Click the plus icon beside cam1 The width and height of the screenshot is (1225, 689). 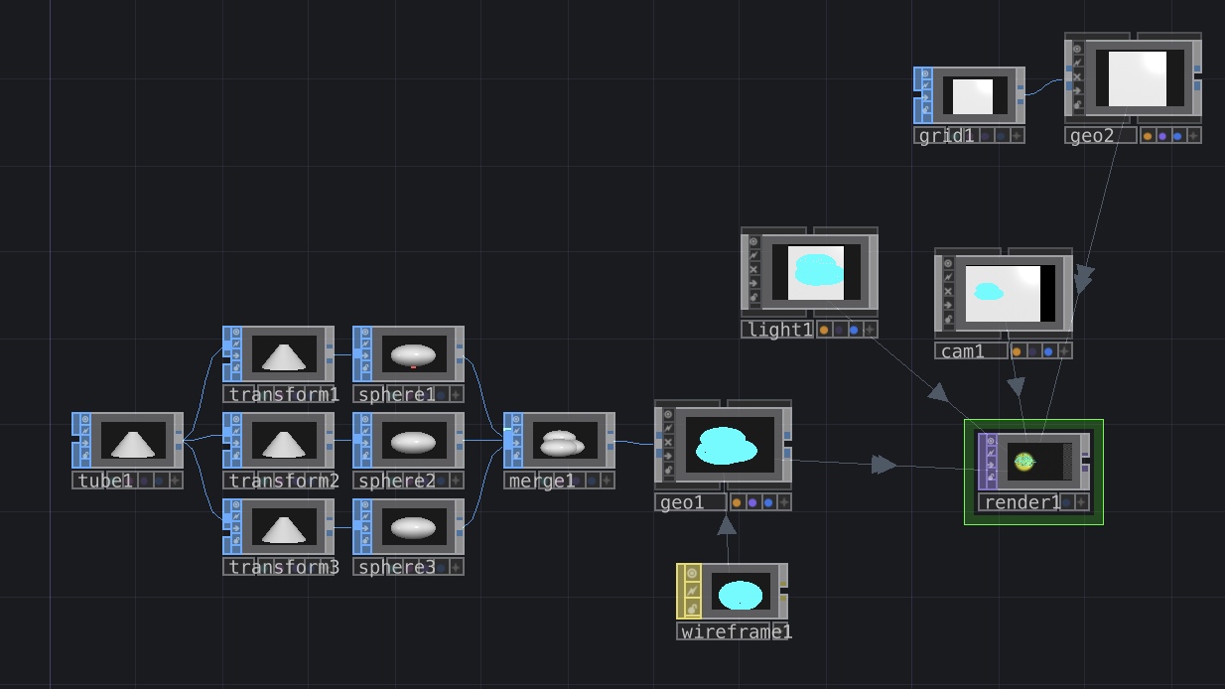1064,350
